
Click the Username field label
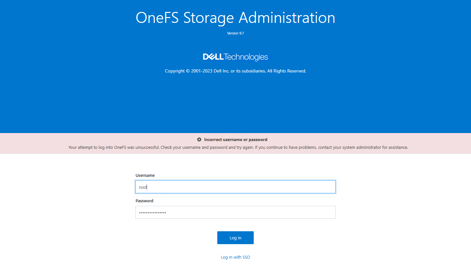pos(145,175)
